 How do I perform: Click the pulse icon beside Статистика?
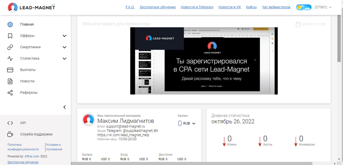(10, 58)
